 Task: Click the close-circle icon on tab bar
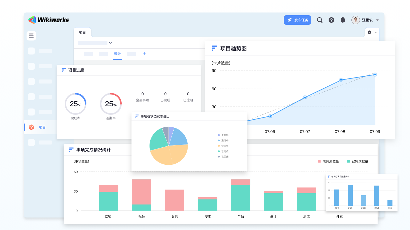tap(369, 32)
